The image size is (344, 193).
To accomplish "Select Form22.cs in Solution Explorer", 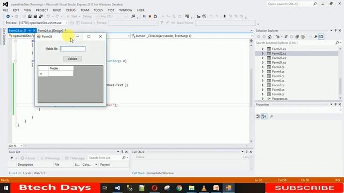I will pyautogui.click(x=279, y=54).
